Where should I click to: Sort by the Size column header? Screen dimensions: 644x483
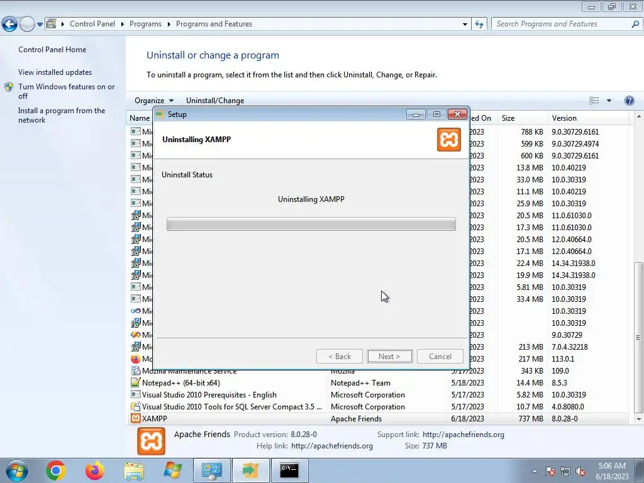523,118
